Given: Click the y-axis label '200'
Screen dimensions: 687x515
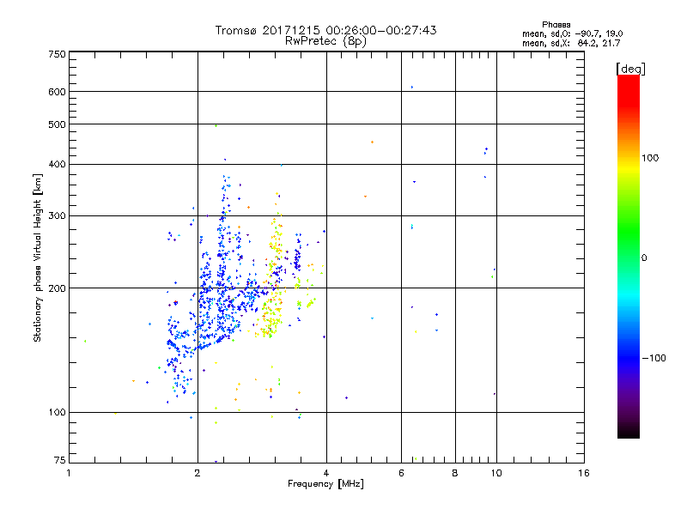Looking at the screenshot, I should [58, 288].
